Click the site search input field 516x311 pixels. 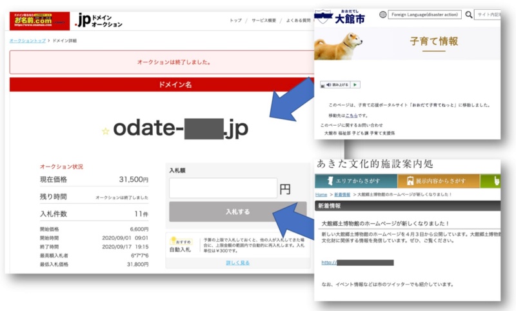point(488,14)
